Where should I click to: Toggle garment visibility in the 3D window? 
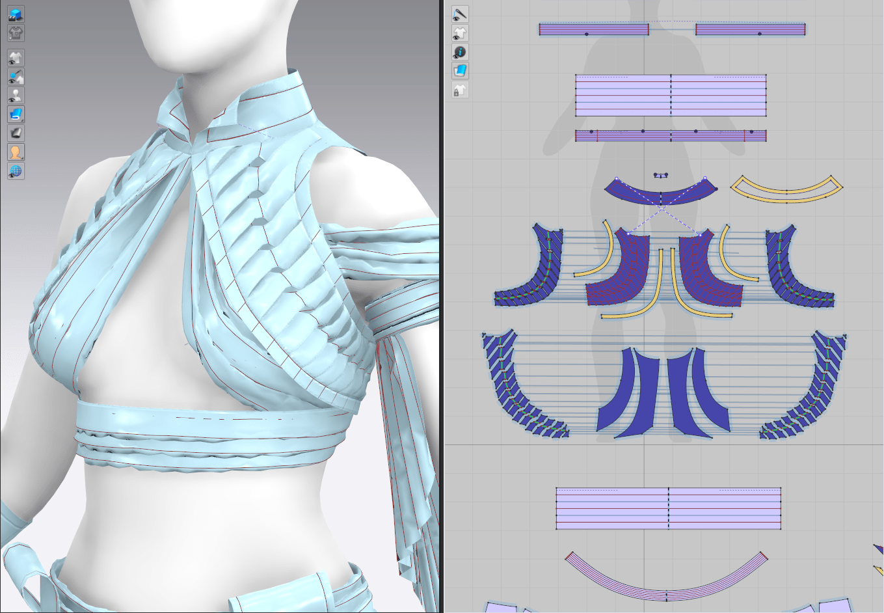(16, 58)
